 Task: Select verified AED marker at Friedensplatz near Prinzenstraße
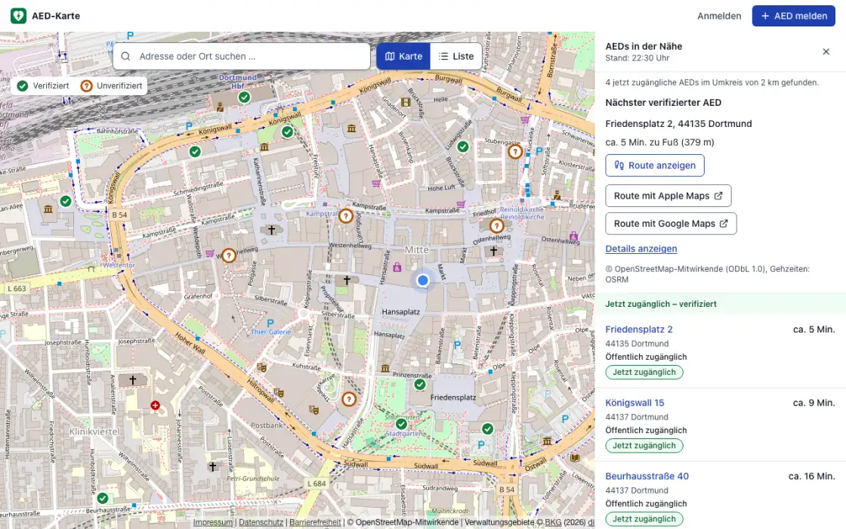click(420, 385)
